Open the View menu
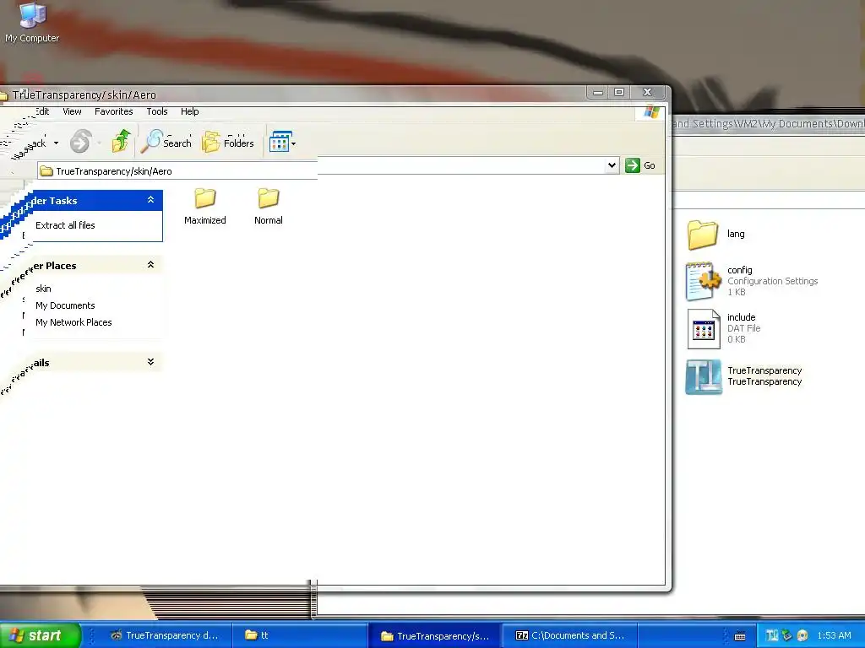This screenshot has height=648, width=865. click(73, 111)
